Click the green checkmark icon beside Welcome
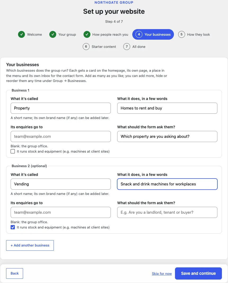The image size is (228, 283). click(x=21, y=34)
